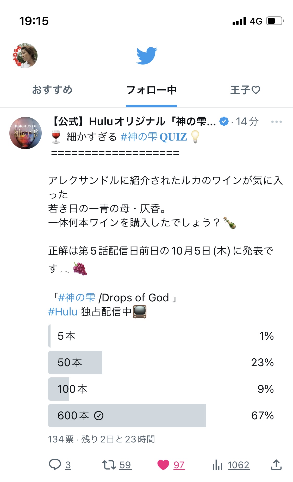Select the フォロー中 tab

[151, 90]
